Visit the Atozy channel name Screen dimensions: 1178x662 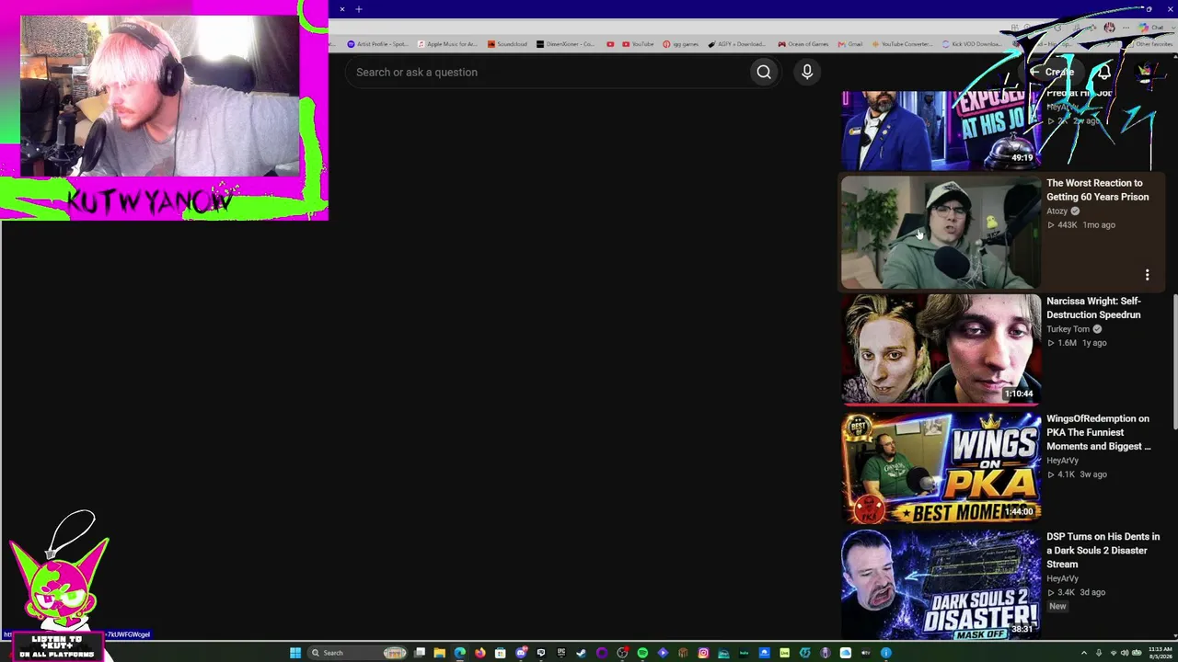(x=1057, y=211)
